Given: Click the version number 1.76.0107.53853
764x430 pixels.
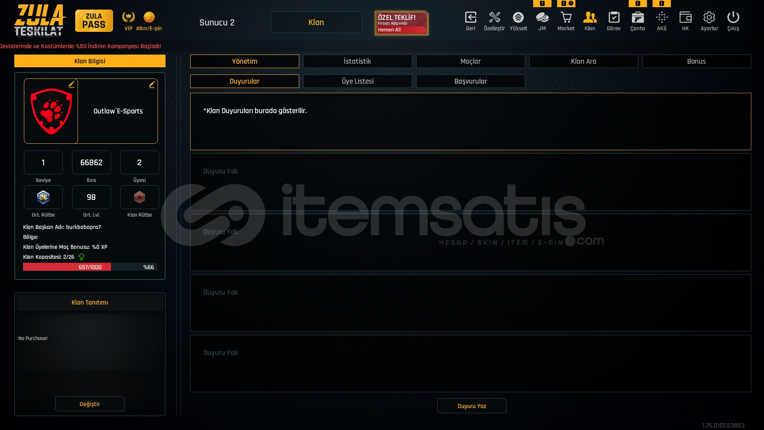Looking at the screenshot, I should 723,426.
